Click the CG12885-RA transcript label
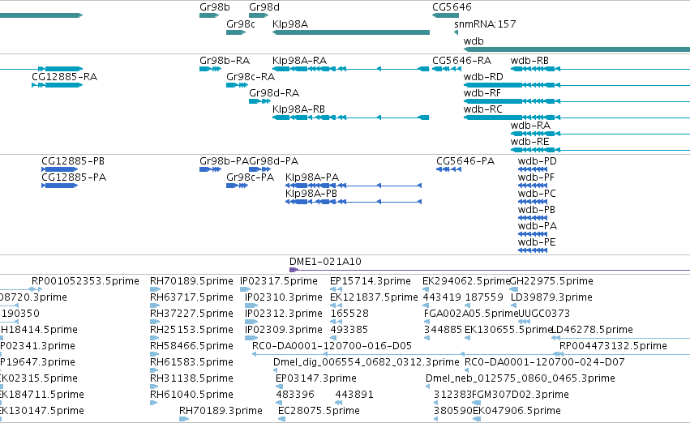Image resolution: width=690 pixels, height=423 pixels. point(64,76)
